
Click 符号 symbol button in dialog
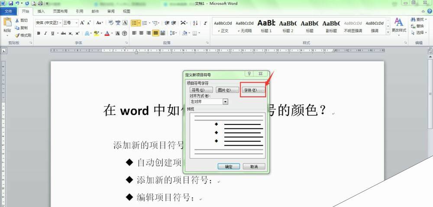[201, 90]
